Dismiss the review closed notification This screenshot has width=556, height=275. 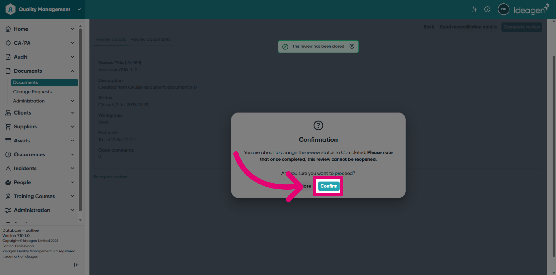click(x=352, y=46)
